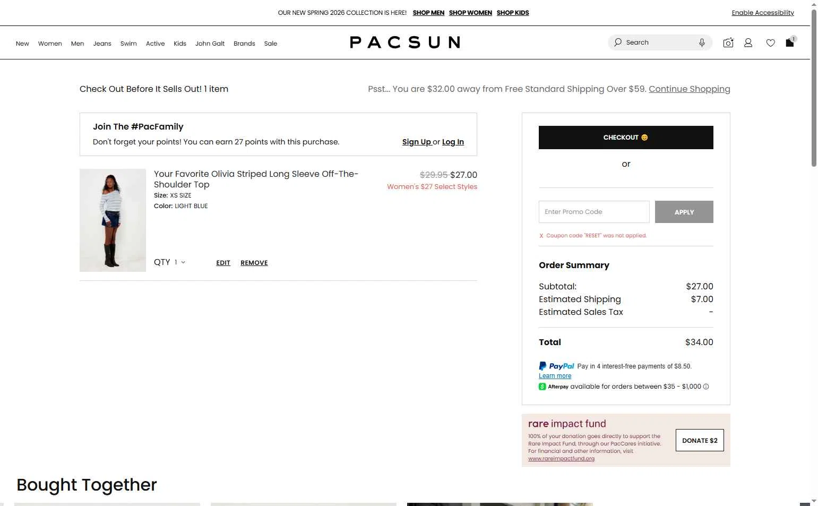Click the Edit item link
The height and width of the screenshot is (506, 818).
(223, 263)
